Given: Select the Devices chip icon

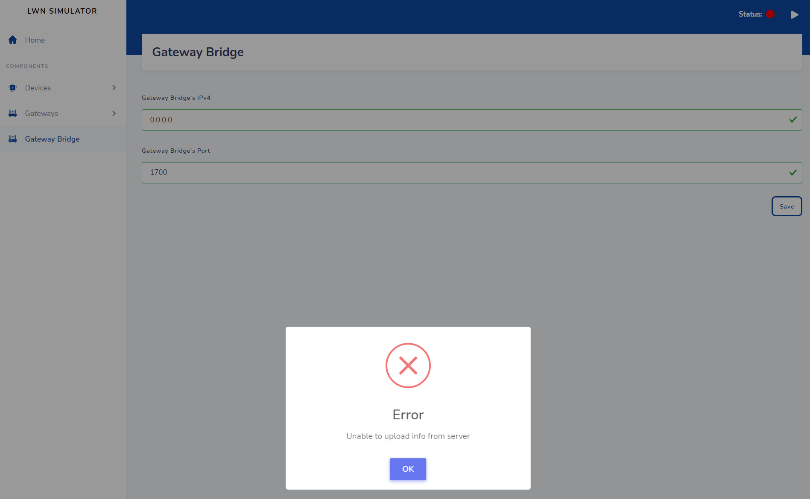Looking at the screenshot, I should click(12, 87).
